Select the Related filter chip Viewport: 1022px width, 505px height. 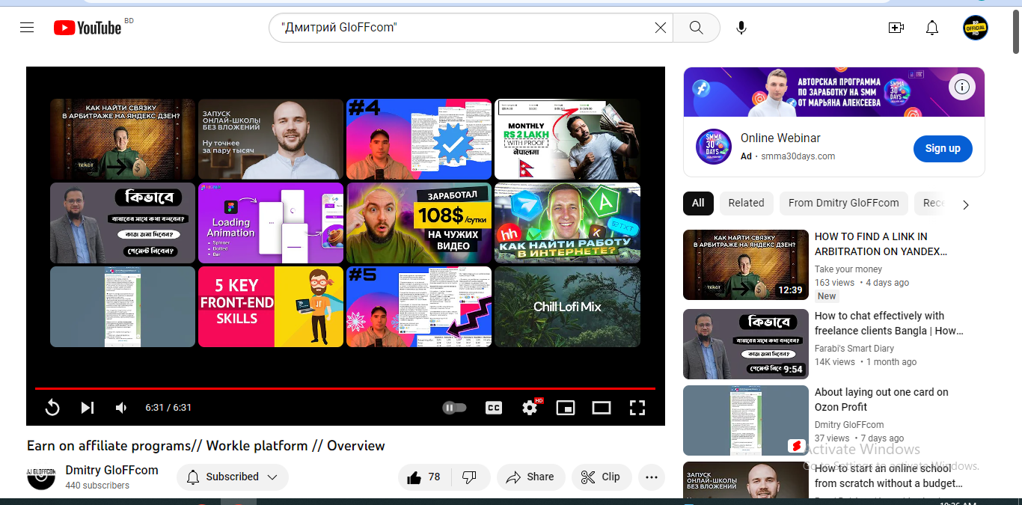[746, 203]
